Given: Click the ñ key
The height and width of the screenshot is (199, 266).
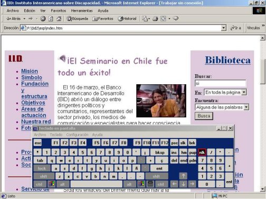Looking at the screenshot, I should click(137, 168).
